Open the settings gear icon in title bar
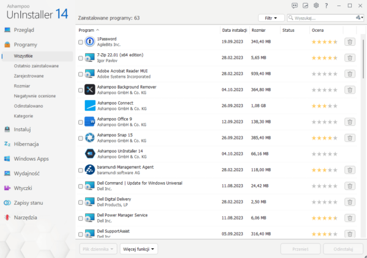The width and height of the screenshot is (367, 258). (316, 6)
